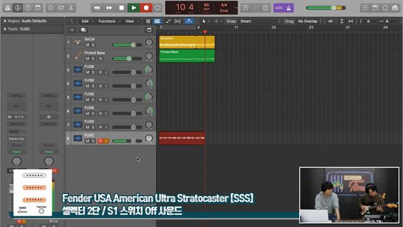403x227 pixels.
Task: Open the Library panel icon
Action: click(8, 8)
